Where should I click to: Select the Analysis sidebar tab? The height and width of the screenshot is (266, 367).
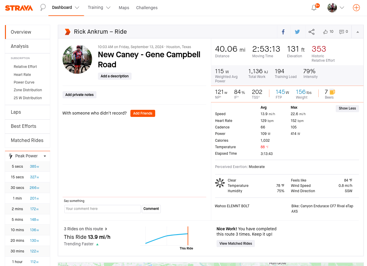pos(20,46)
